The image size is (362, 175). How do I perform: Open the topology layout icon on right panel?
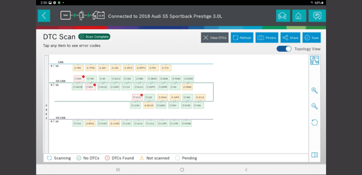[x=314, y=60]
